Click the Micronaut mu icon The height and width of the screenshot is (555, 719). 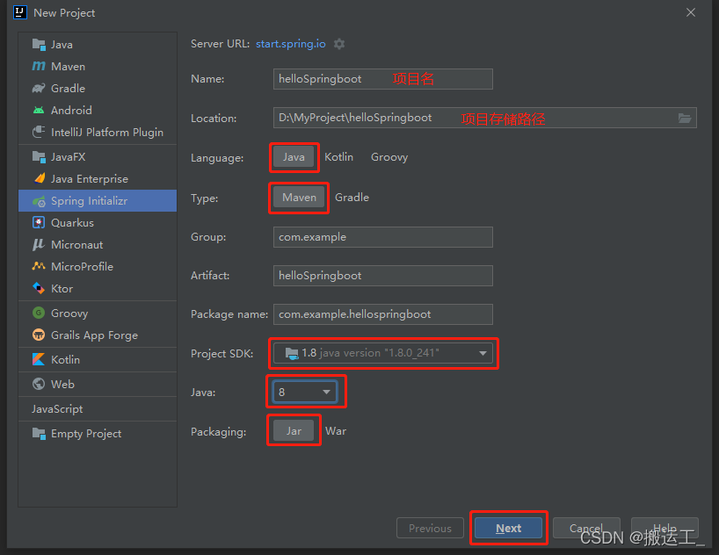[x=39, y=244]
